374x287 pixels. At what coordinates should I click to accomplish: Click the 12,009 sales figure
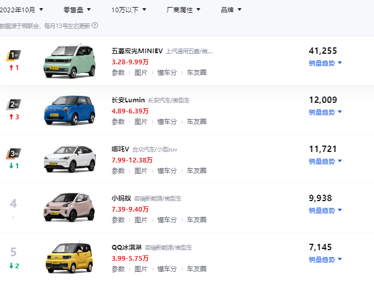click(x=323, y=100)
